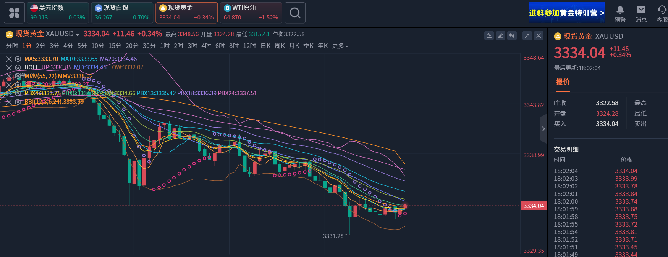Click the collapse chart arrows icon
This screenshot has width=668, height=257.
click(527, 36)
